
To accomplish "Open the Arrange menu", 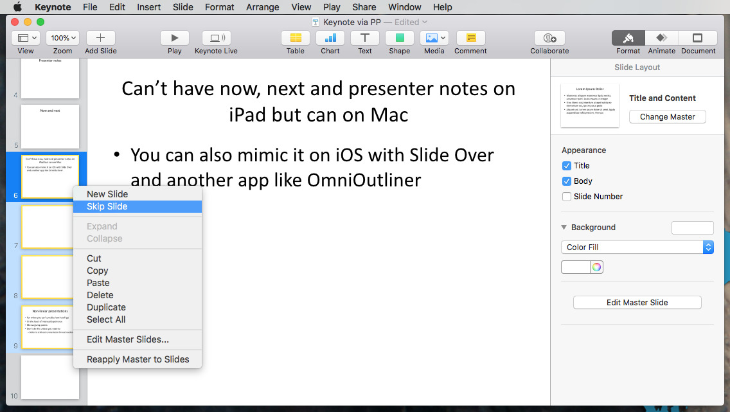I will click(x=263, y=7).
